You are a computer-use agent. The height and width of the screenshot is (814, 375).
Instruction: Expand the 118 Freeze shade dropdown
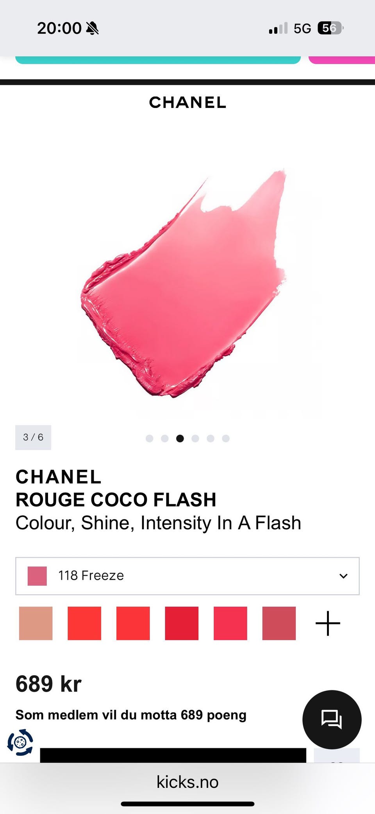coord(187,576)
